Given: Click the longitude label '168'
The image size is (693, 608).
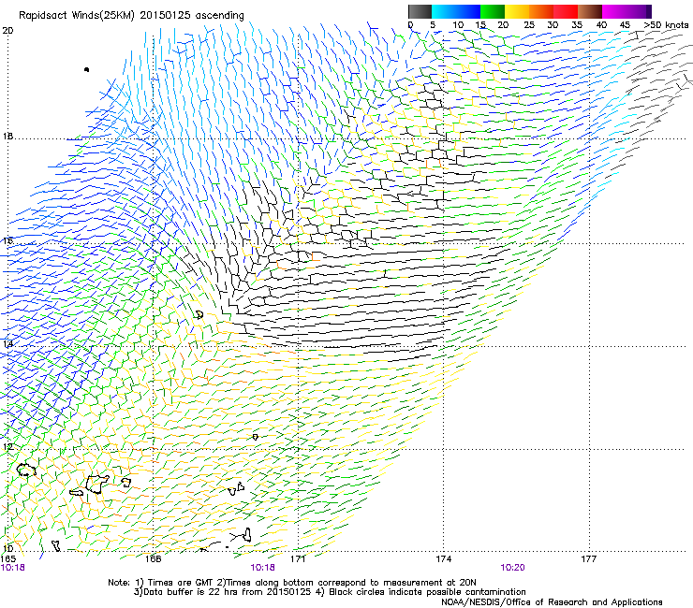Looking at the screenshot, I should pos(153,559).
